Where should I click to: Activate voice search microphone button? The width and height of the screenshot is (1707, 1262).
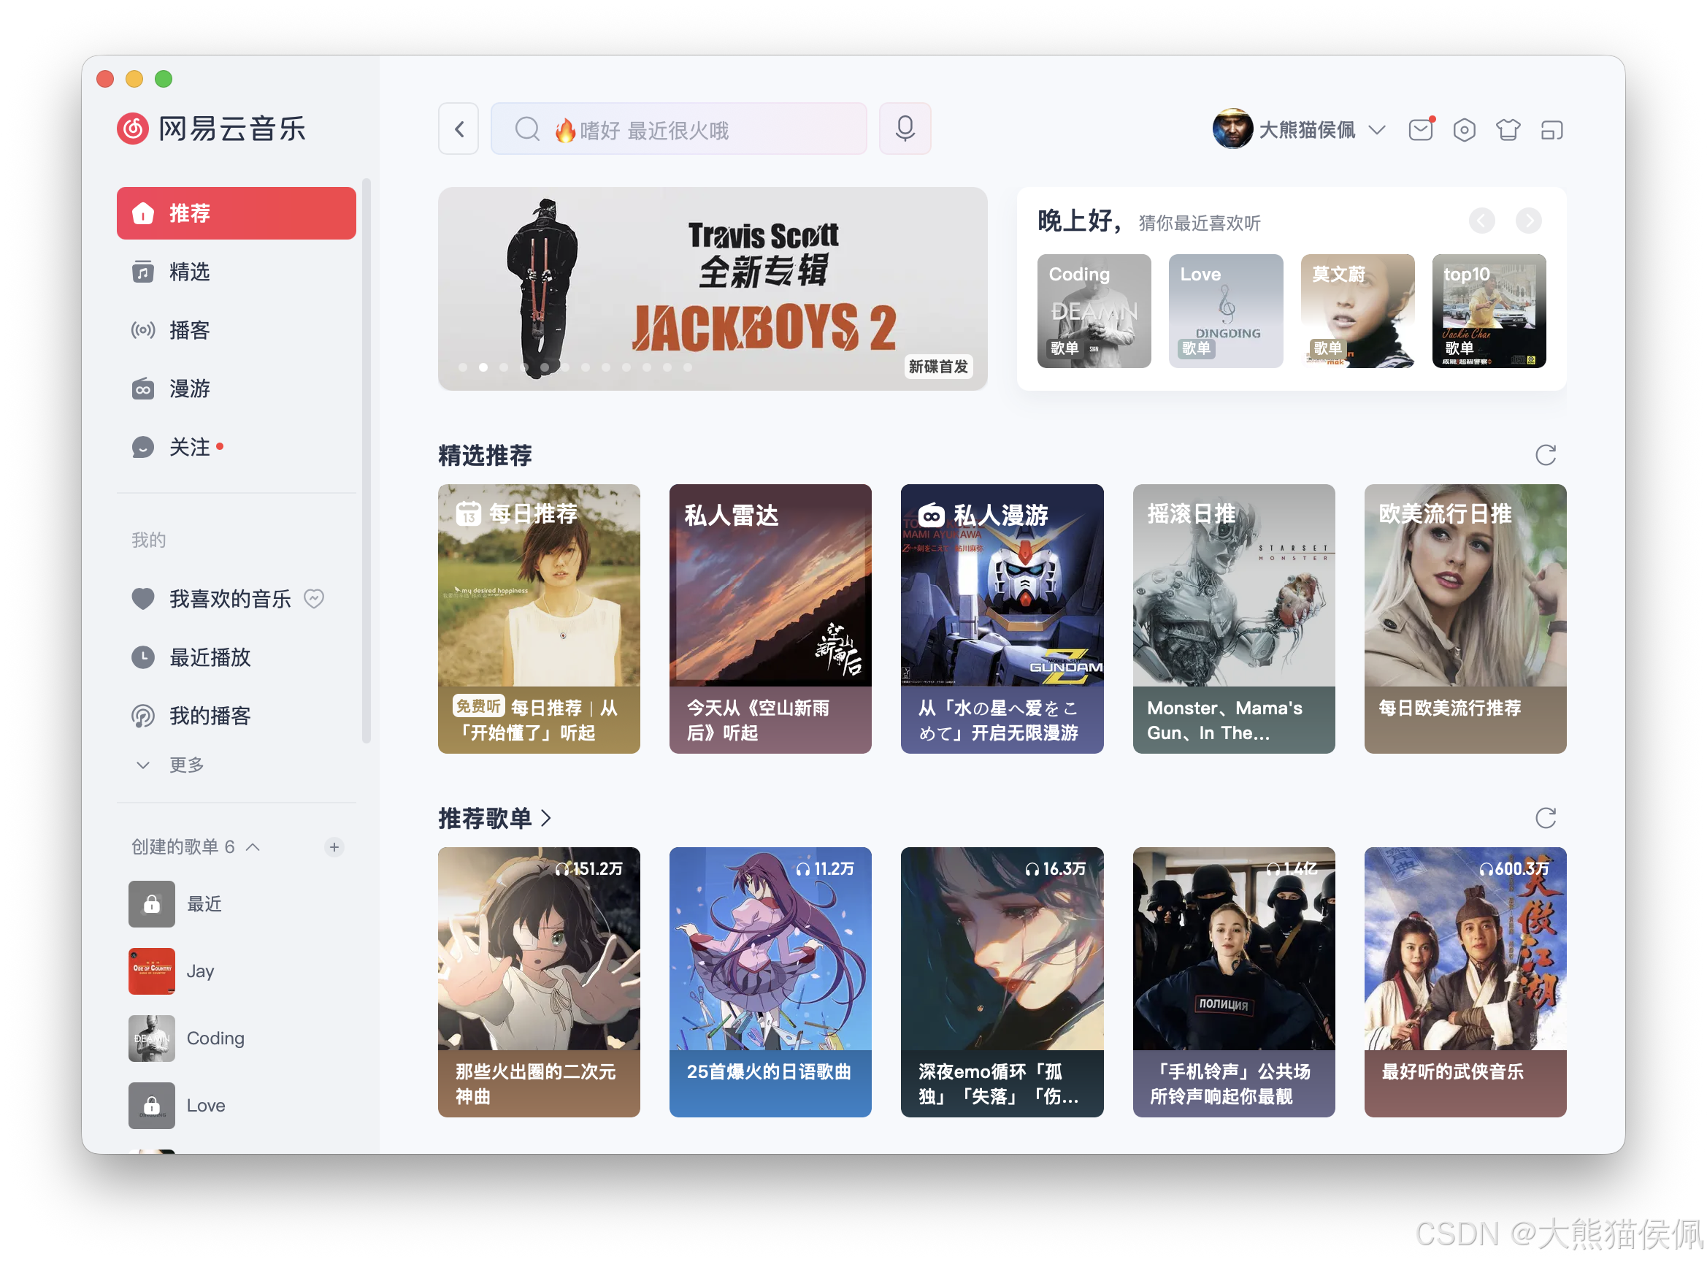[905, 129]
